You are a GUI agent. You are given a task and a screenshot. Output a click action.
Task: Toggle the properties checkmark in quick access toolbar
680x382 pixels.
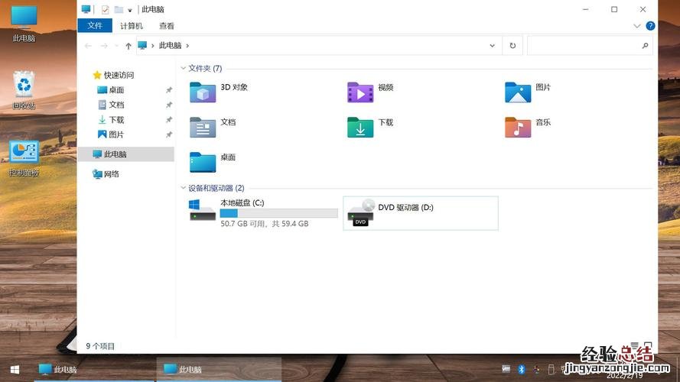(x=105, y=9)
